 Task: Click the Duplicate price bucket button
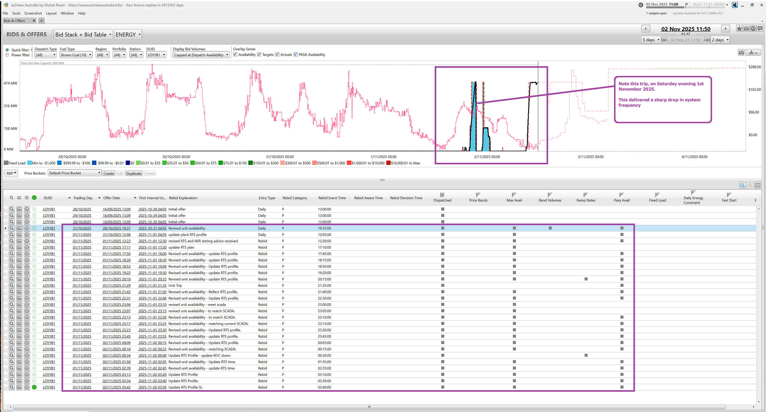click(x=134, y=174)
